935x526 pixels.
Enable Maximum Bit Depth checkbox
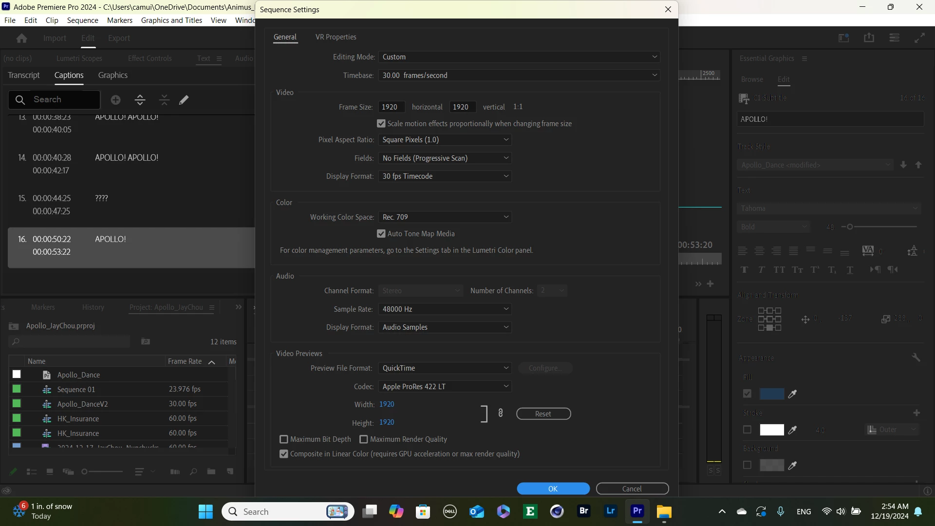284,439
